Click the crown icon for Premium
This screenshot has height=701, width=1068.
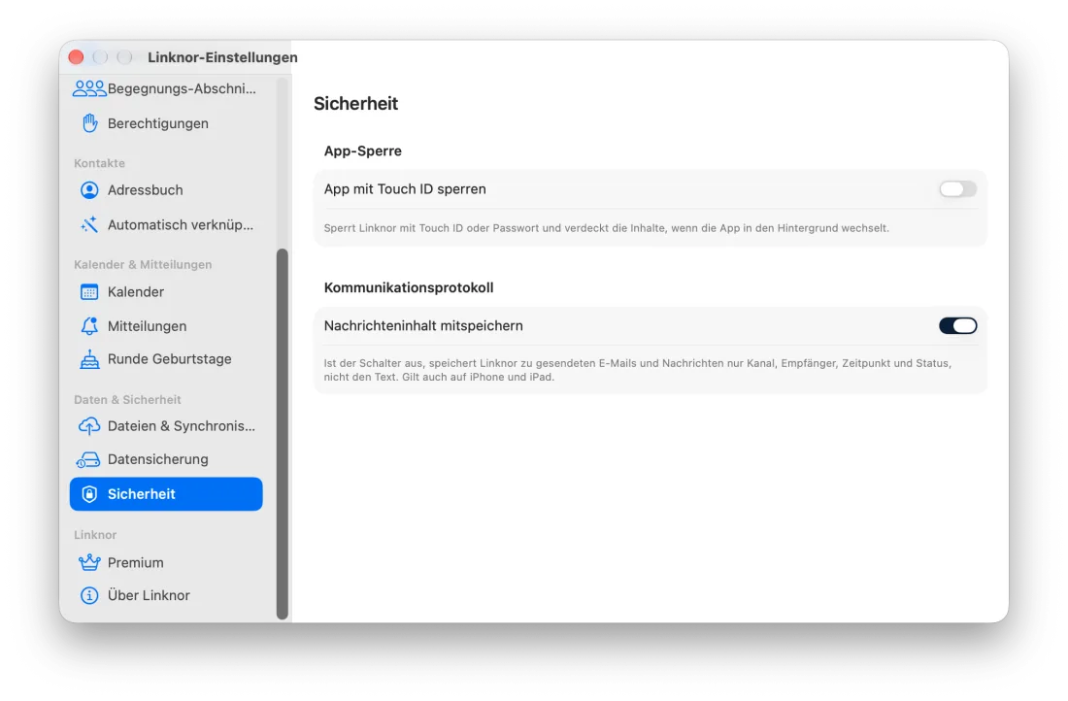pos(89,563)
